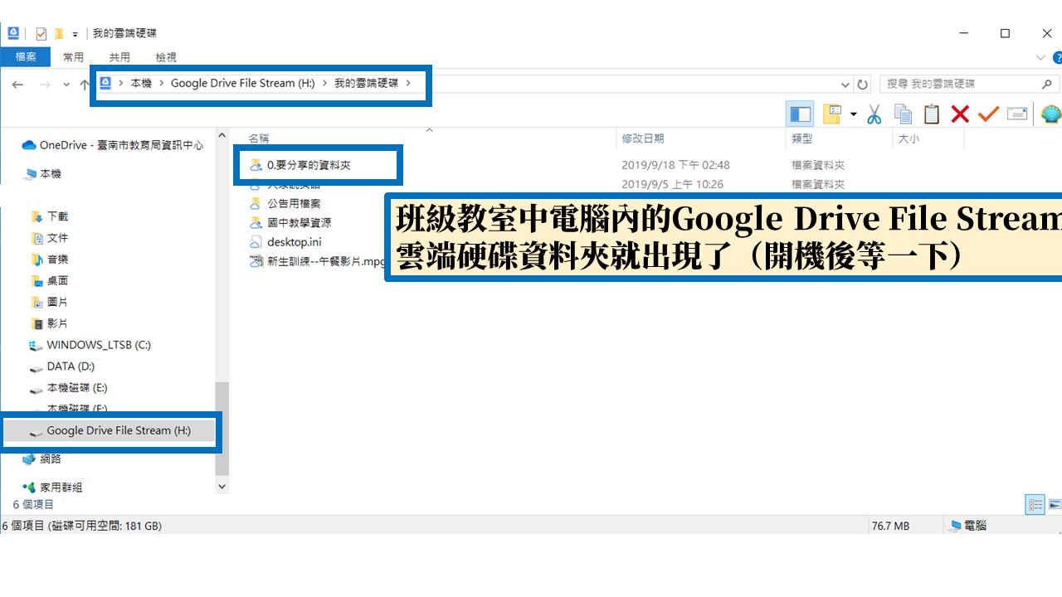Screen dimensions: 1062x597
Task: Sort by the 大小 column header
Action: (x=909, y=138)
